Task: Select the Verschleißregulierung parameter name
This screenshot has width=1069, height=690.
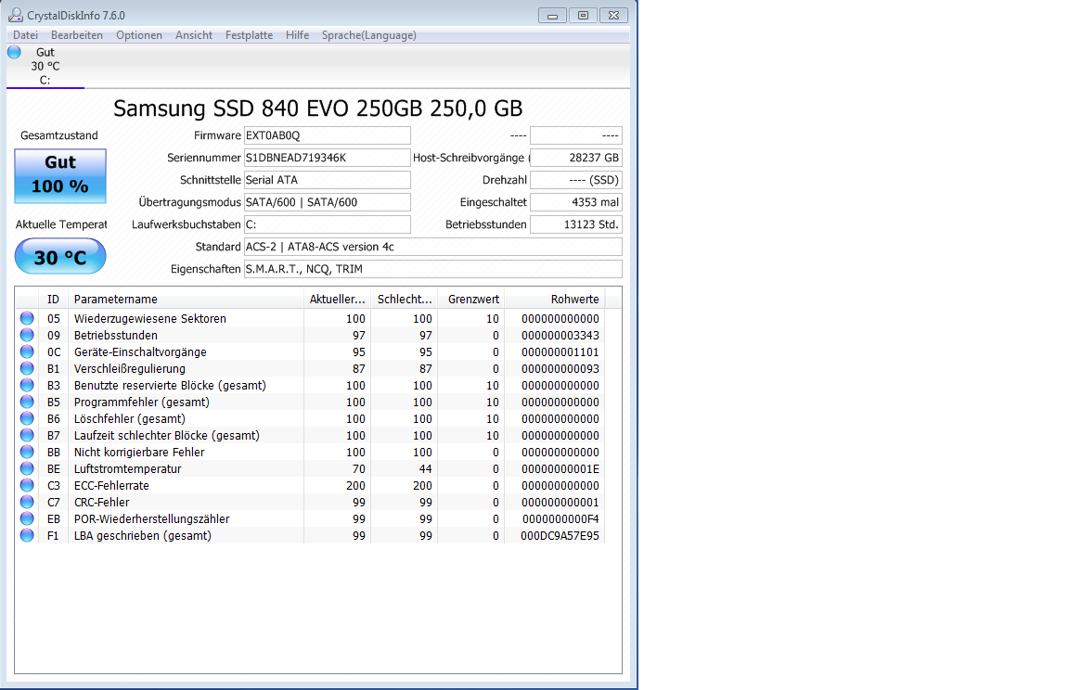Action: tap(130, 368)
